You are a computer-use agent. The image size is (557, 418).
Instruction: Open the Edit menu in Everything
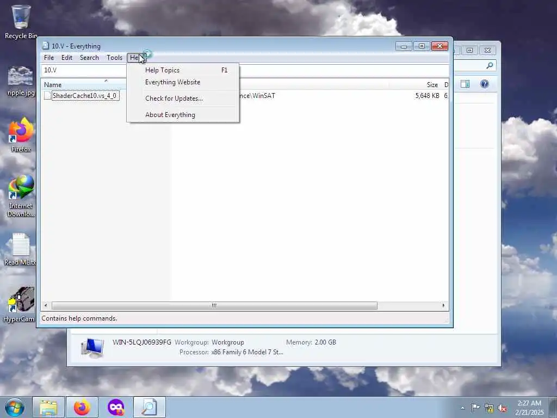[66, 58]
